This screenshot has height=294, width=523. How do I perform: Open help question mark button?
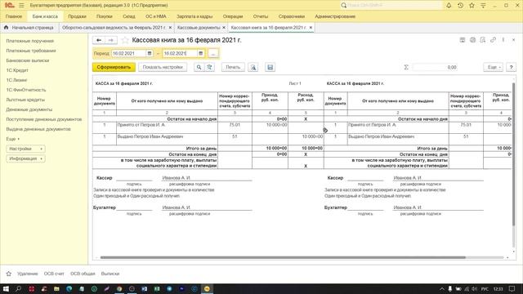(x=511, y=67)
